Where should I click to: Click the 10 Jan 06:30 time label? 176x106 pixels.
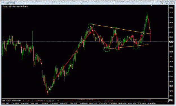coord(83,103)
